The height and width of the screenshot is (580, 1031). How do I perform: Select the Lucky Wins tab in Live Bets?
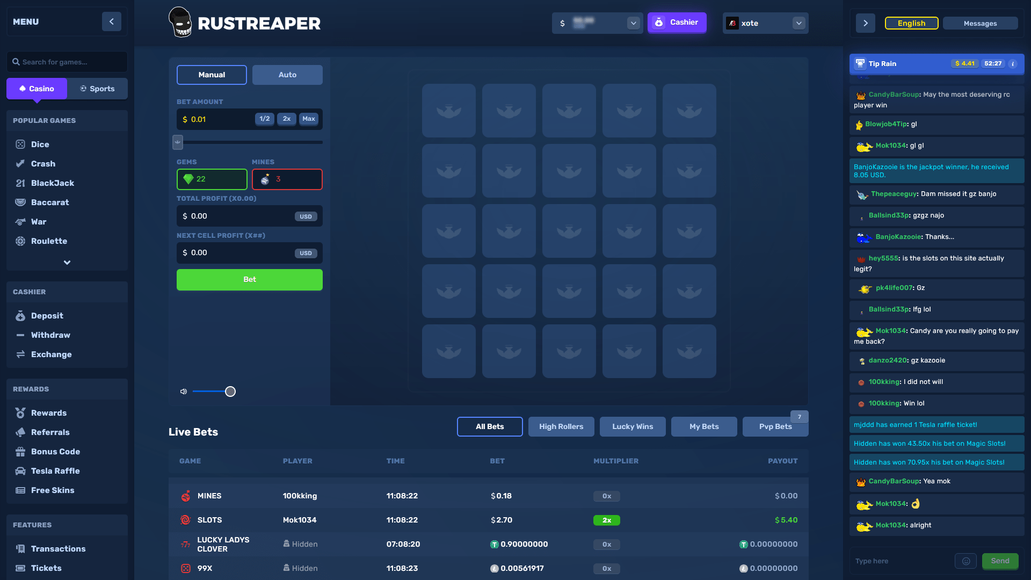[633, 426]
